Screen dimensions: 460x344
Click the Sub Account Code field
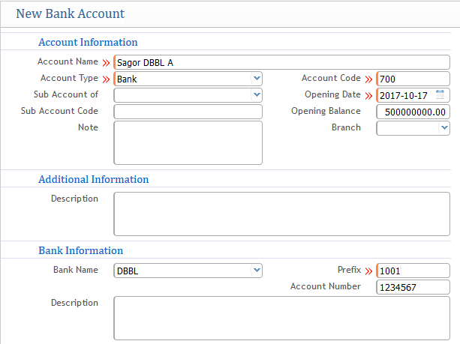[x=188, y=112]
